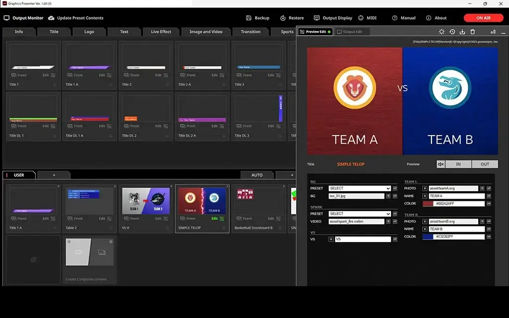509x318 pixels.
Task: Clear the tex_01.jpg BG file with X
Action: [x=387, y=196]
